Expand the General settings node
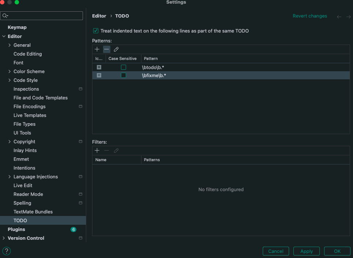The height and width of the screenshot is (258, 353). point(10,45)
